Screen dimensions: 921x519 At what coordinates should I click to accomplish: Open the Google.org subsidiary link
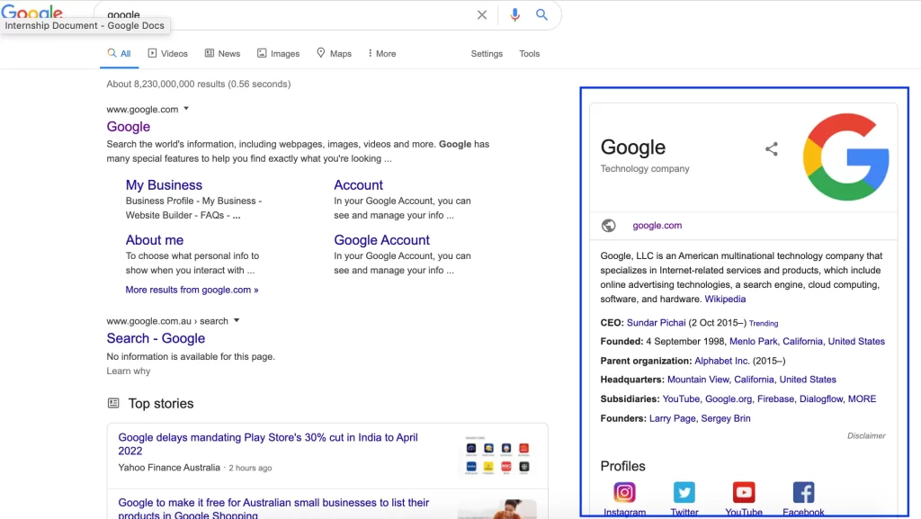(x=729, y=398)
